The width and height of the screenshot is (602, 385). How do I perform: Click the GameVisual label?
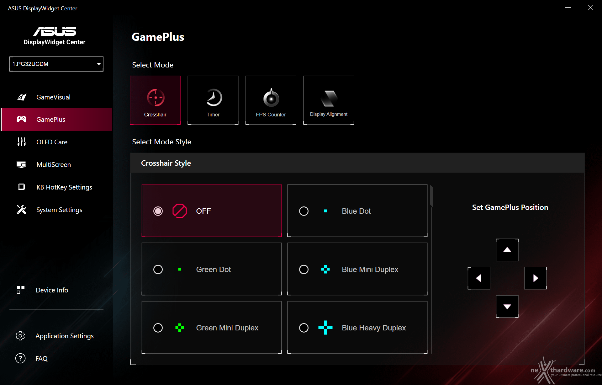click(x=53, y=97)
